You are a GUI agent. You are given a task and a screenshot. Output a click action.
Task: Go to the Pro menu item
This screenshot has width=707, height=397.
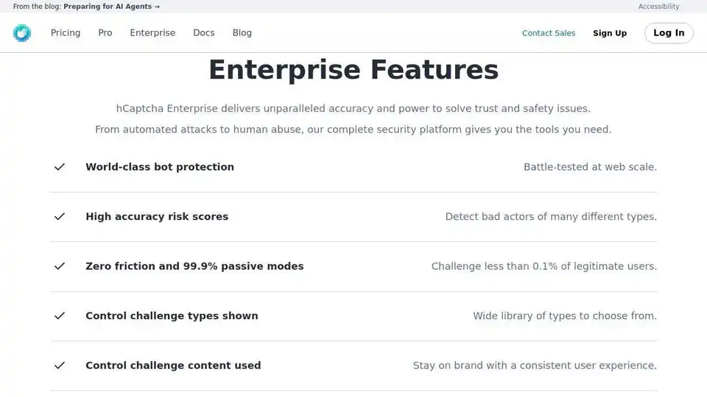pos(105,33)
